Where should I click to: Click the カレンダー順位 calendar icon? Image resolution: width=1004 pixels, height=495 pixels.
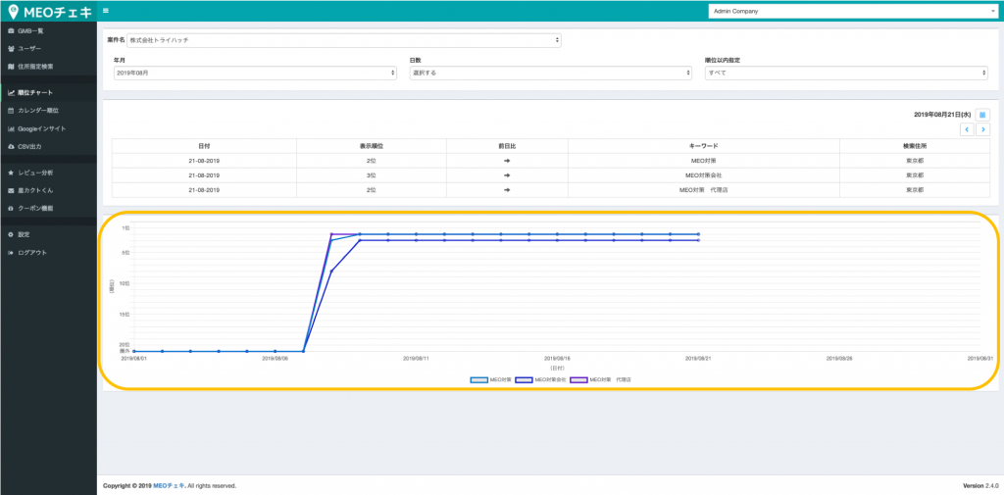[11, 111]
